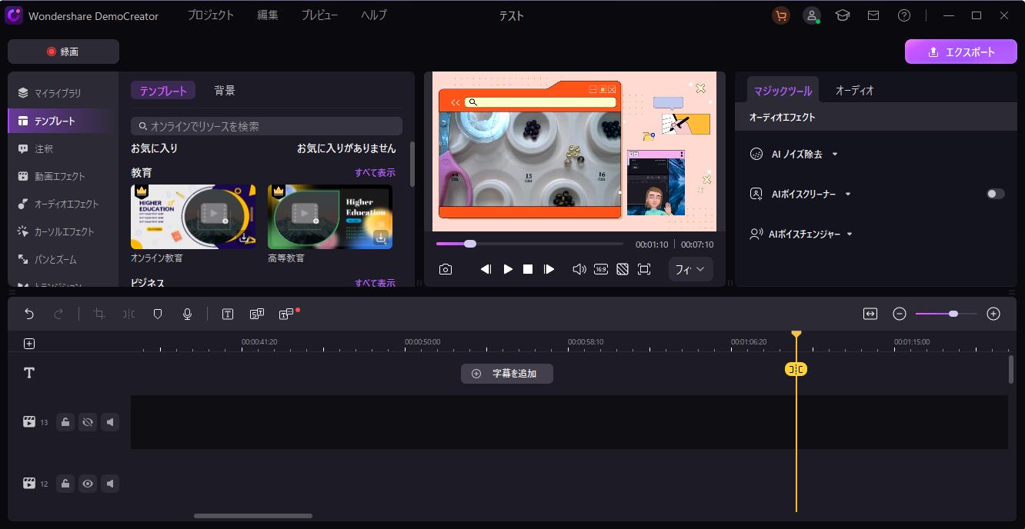Enable the AIボイスクリーナー switch

(x=995, y=194)
